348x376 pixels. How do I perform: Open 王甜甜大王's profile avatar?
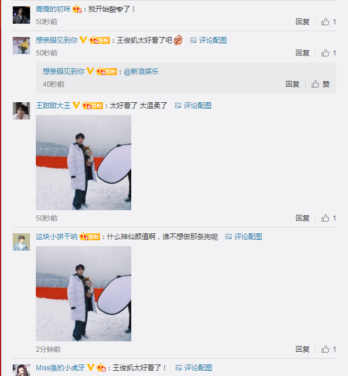coord(21,111)
